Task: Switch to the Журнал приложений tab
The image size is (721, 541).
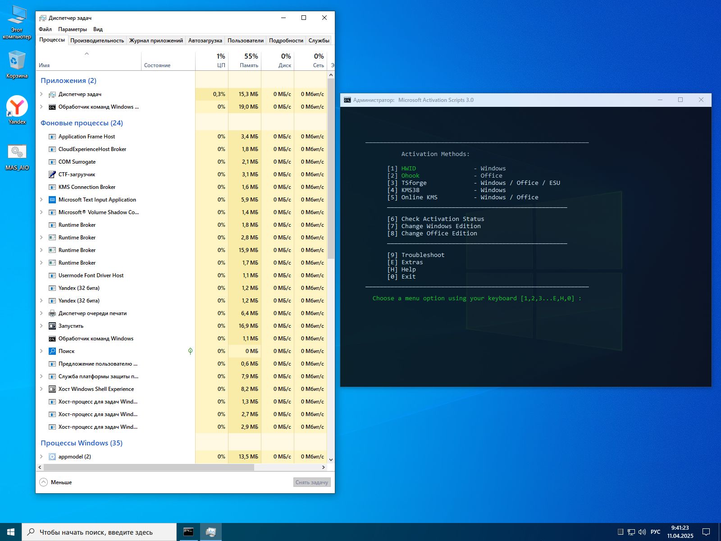Action: [x=156, y=41]
